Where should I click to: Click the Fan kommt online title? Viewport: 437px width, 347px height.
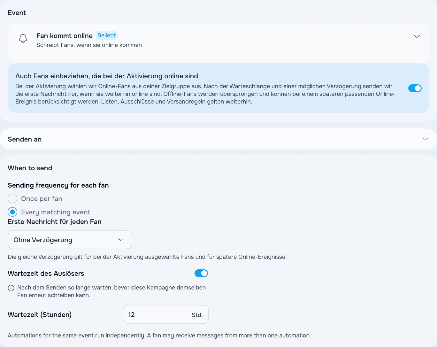point(65,36)
